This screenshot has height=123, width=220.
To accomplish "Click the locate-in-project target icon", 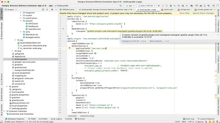I will [43, 10].
